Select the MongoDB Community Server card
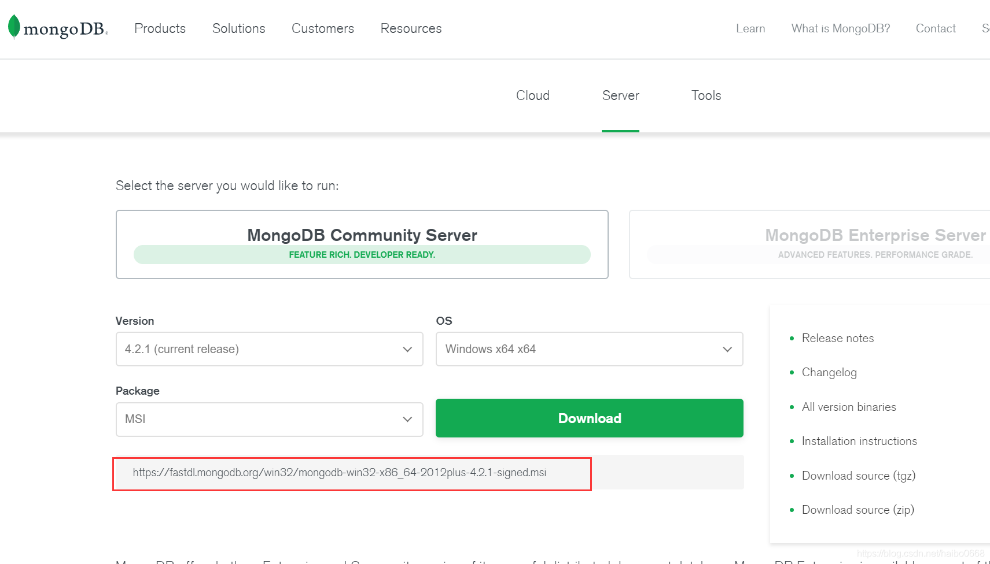Viewport: 990px width, 564px height. [362, 244]
